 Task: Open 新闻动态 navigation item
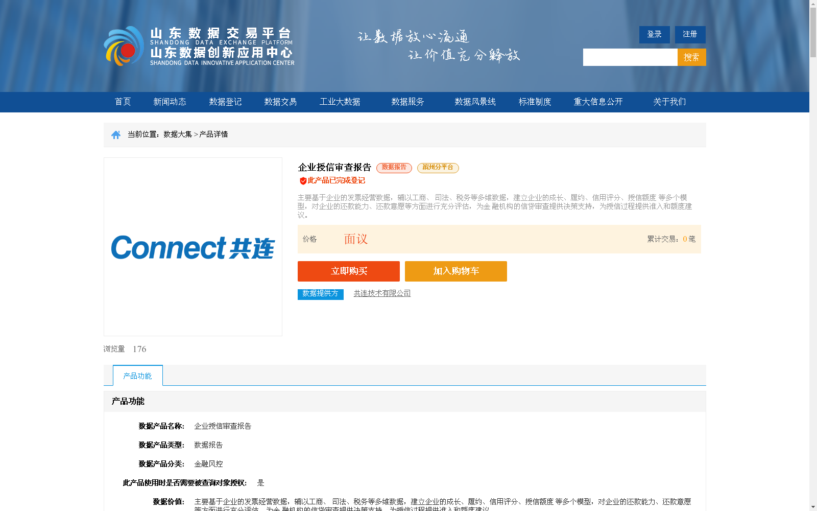(170, 102)
